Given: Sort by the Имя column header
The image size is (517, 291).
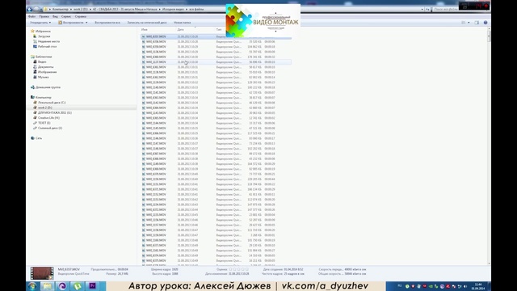Looking at the screenshot, I should 145,30.
